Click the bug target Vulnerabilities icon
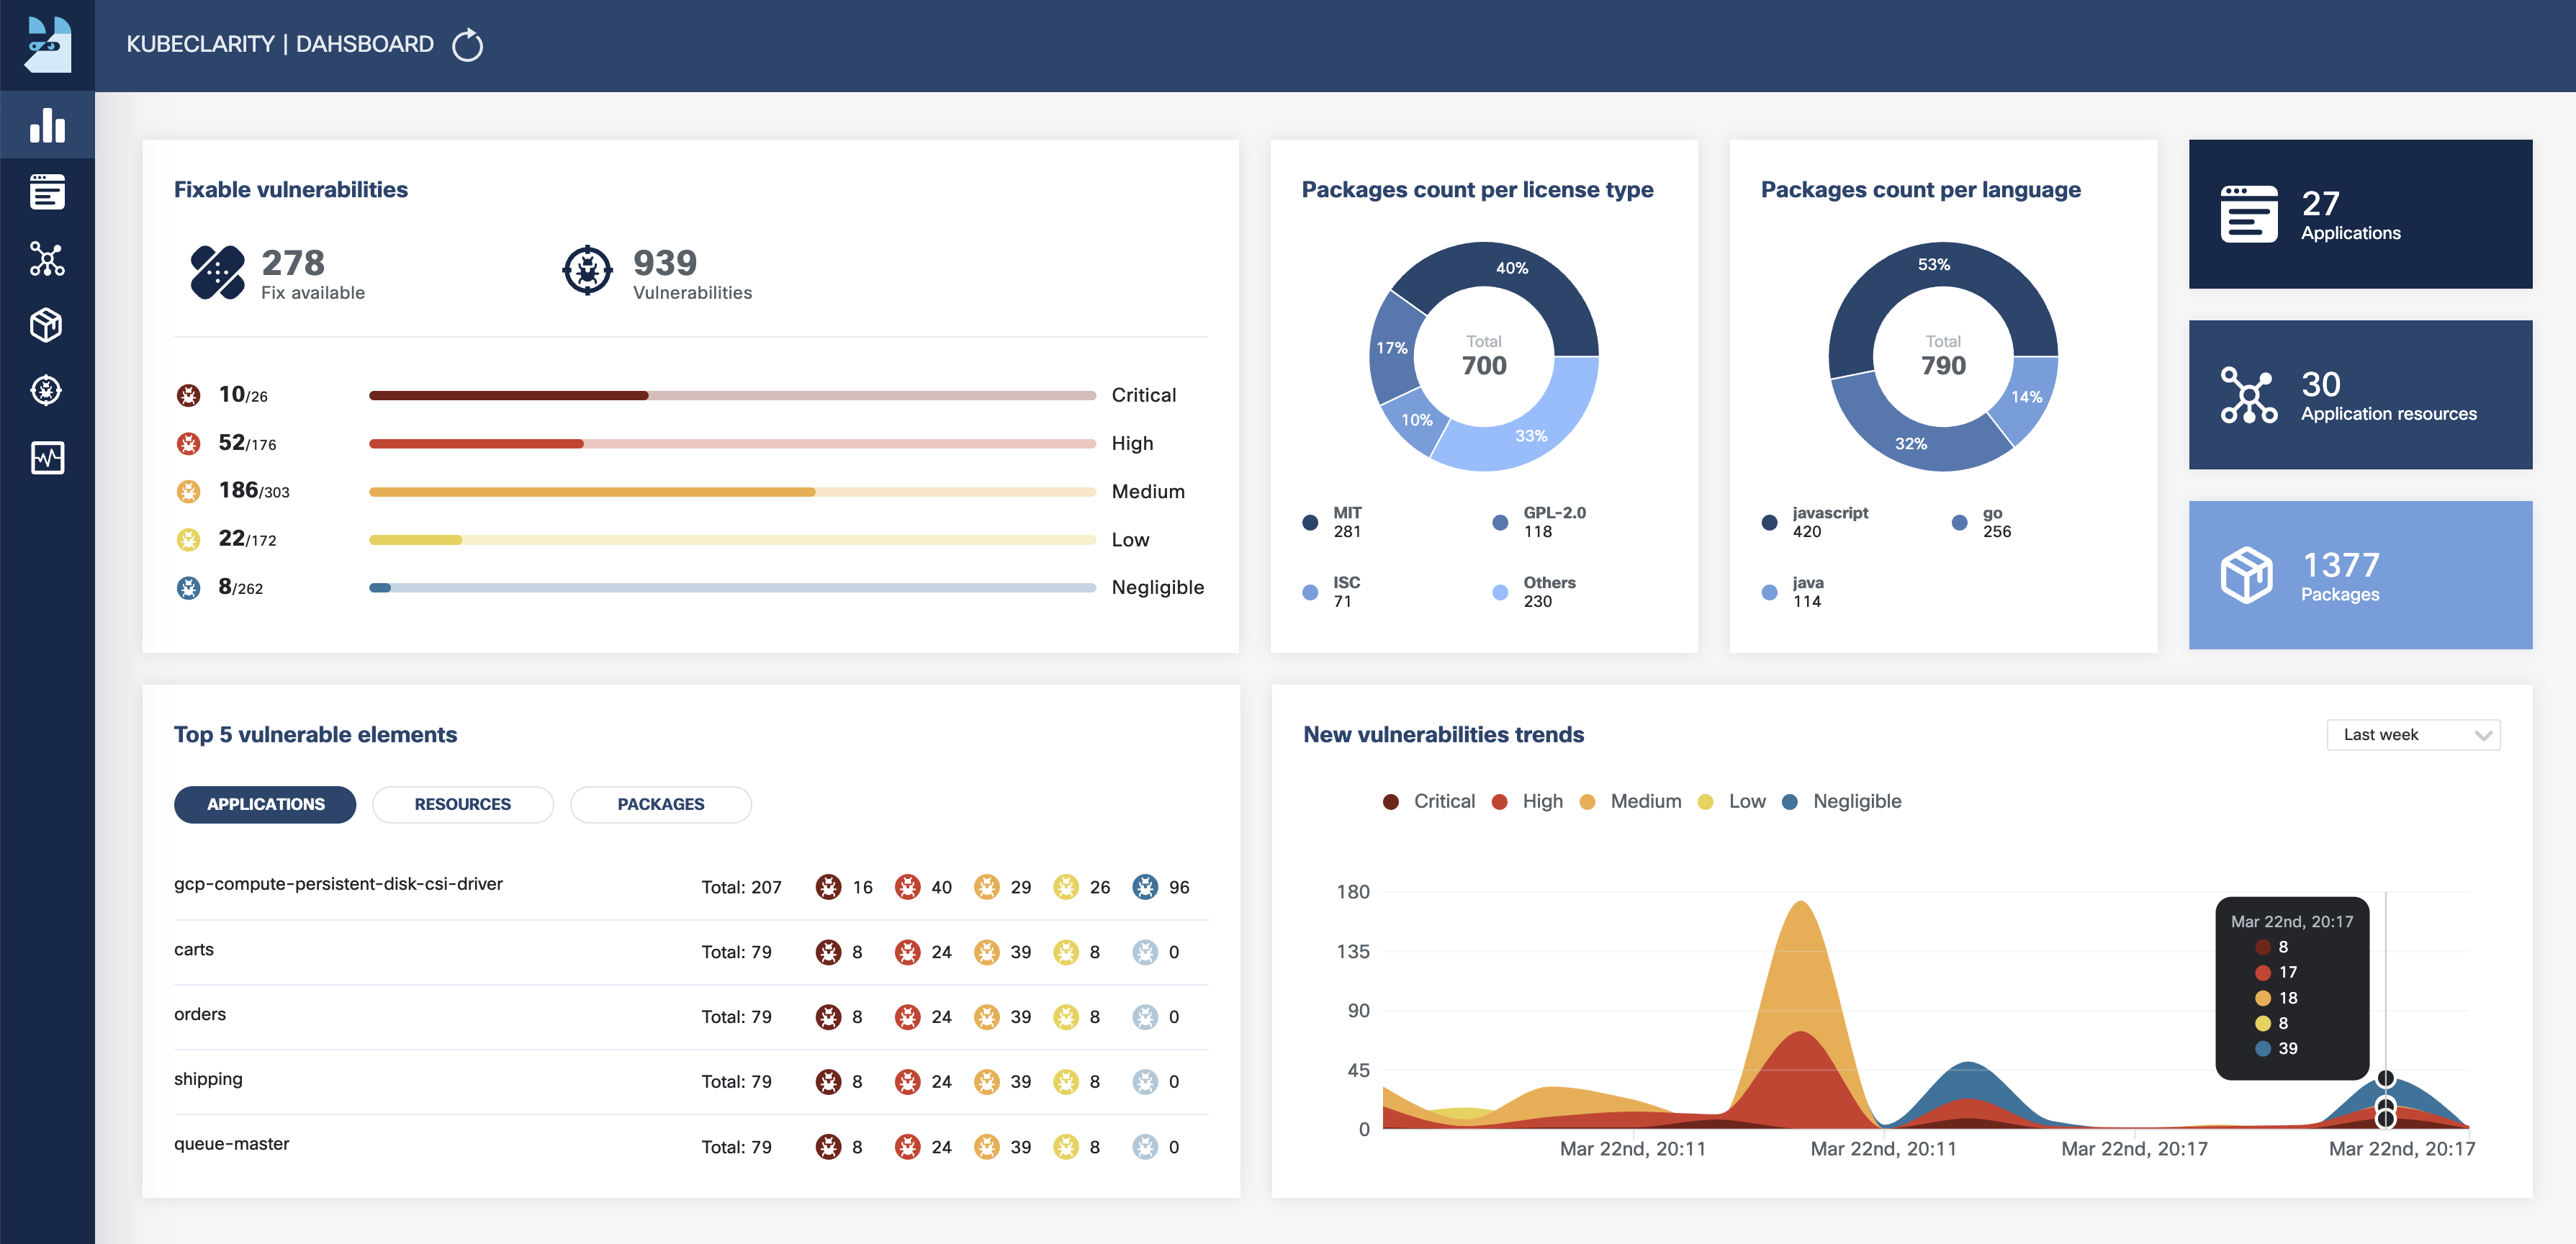The image size is (2576, 1244). (588, 270)
